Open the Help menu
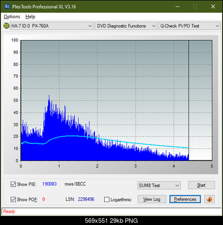The image size is (223, 225). click(x=31, y=17)
